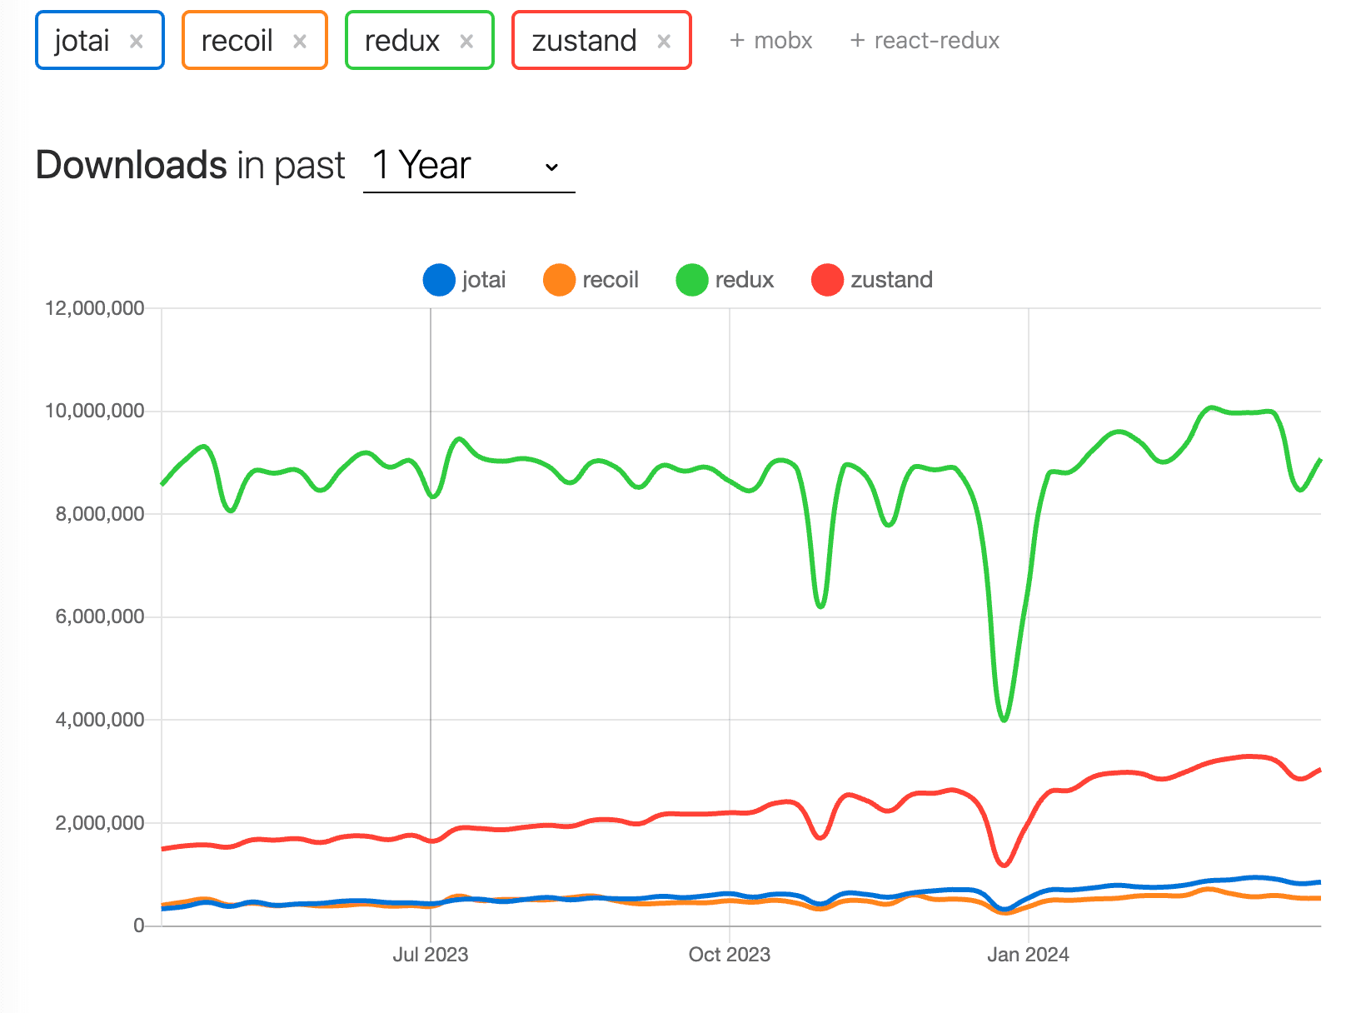This screenshot has width=1351, height=1013.
Task: Add react-redux package suggestion
Action: (925, 41)
